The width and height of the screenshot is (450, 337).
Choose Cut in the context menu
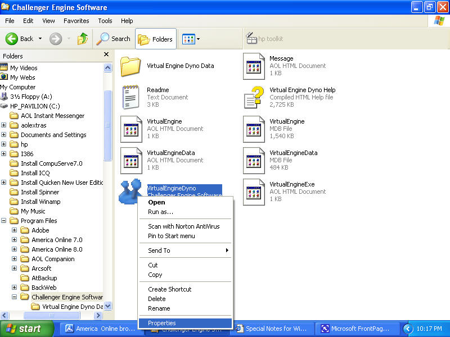pyautogui.click(x=186, y=265)
